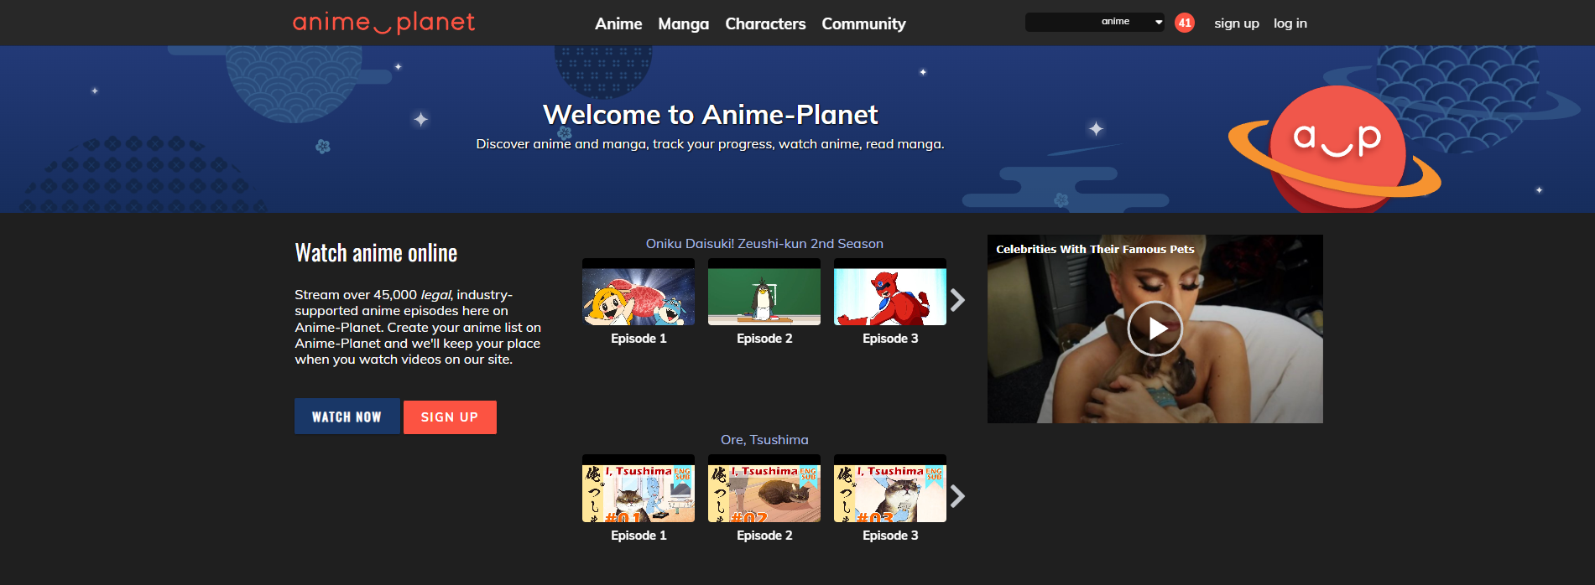
Task: Open the Community menu
Action: pyautogui.click(x=863, y=23)
